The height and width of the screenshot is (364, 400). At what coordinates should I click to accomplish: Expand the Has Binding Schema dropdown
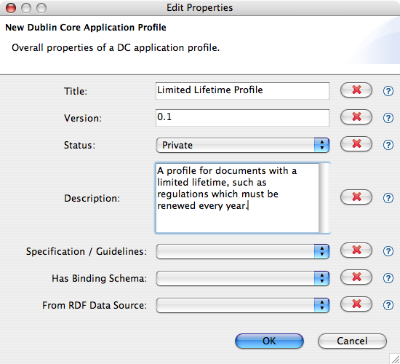click(x=243, y=278)
